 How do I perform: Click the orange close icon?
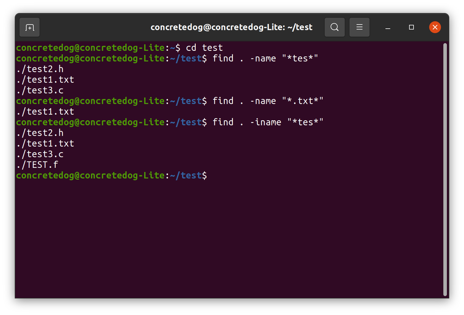(435, 27)
